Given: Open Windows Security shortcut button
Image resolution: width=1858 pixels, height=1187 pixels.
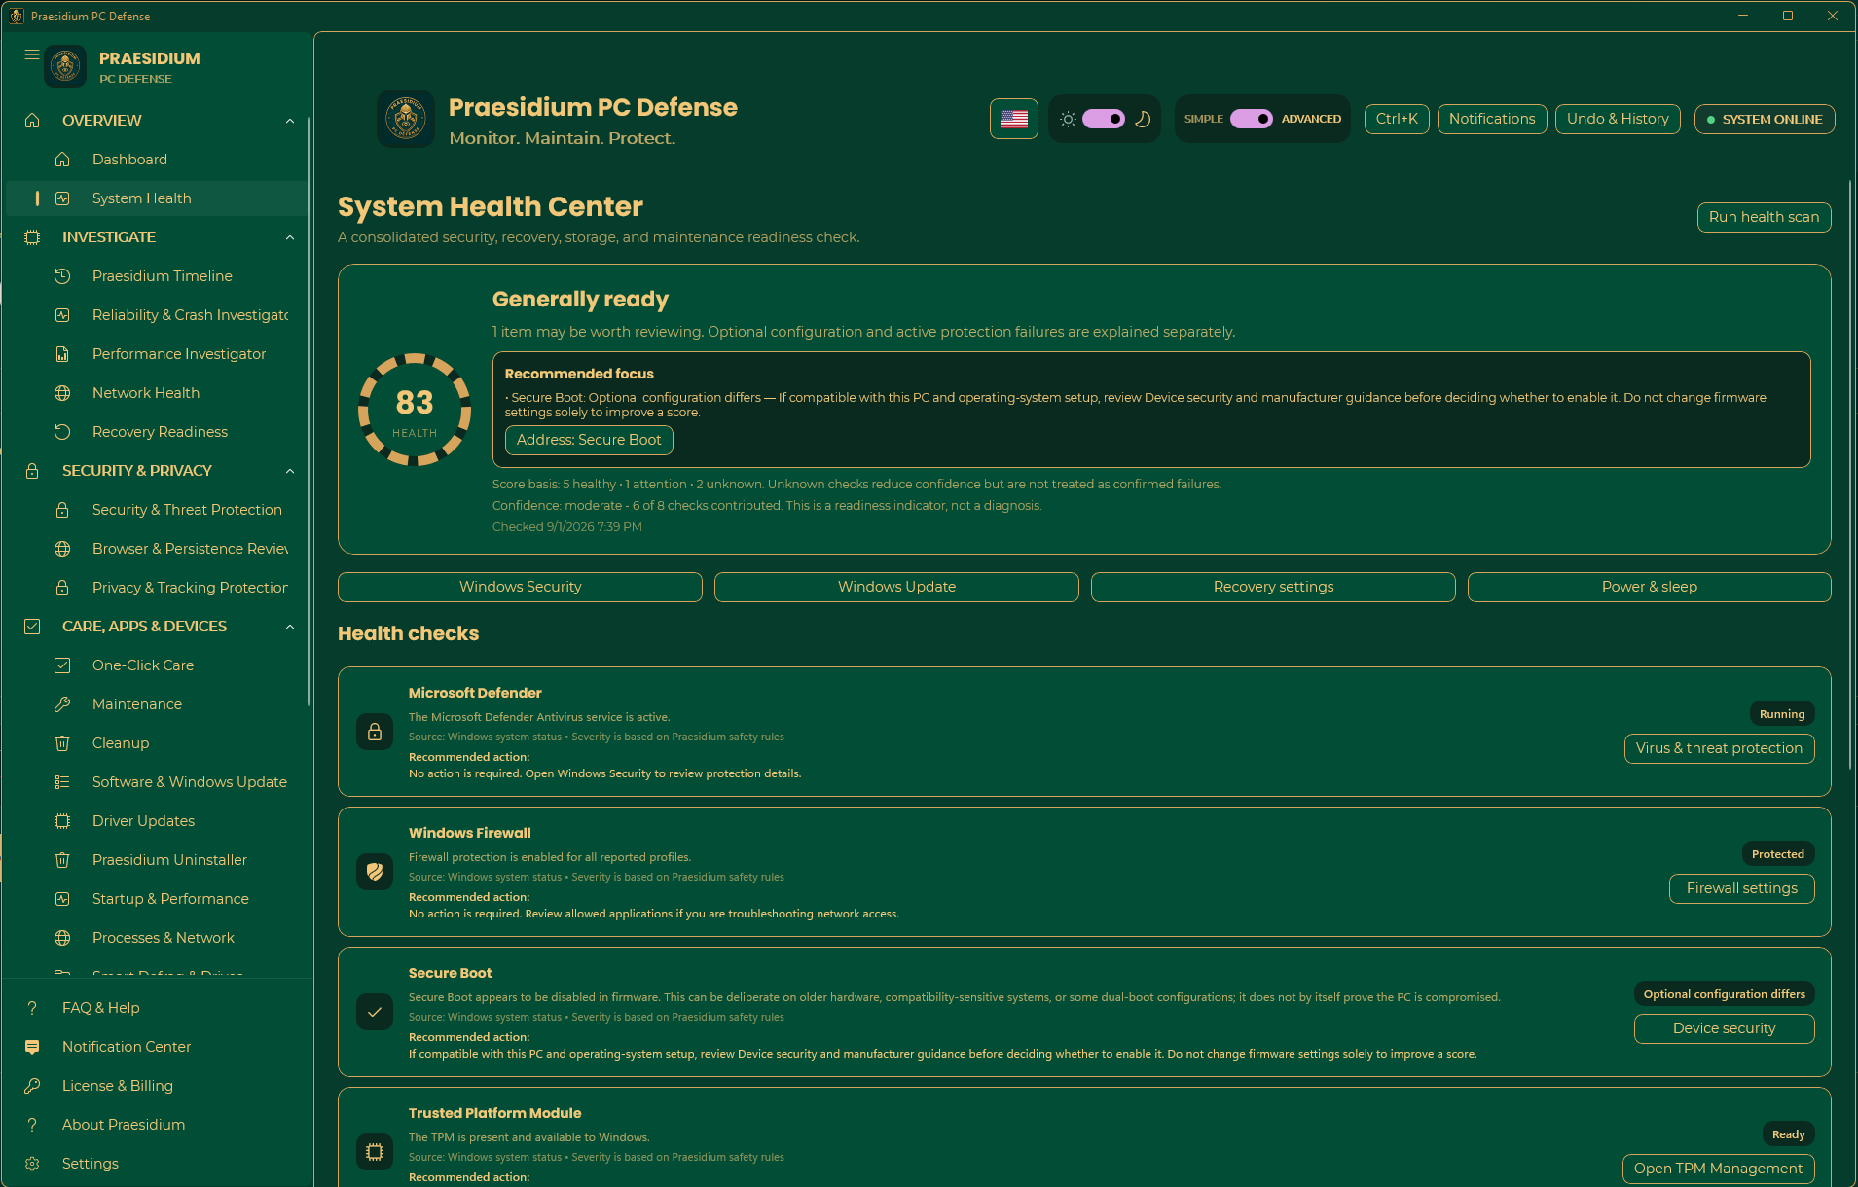Looking at the screenshot, I should (520, 587).
